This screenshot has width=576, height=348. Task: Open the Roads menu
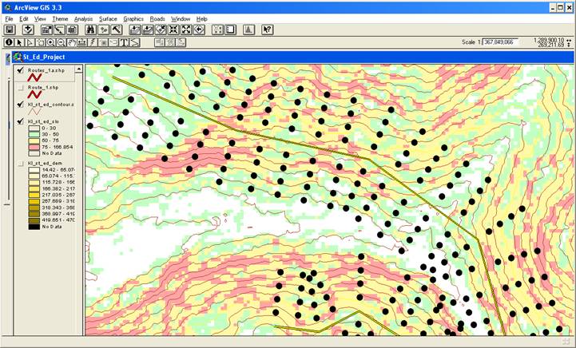click(x=157, y=18)
